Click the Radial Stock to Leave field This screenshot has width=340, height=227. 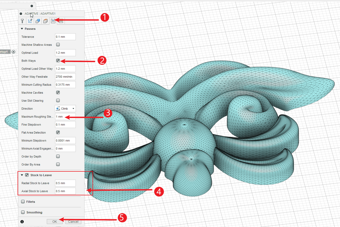tap(65, 183)
